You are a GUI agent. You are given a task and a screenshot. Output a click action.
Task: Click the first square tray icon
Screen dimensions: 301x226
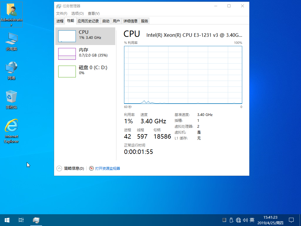(224, 220)
